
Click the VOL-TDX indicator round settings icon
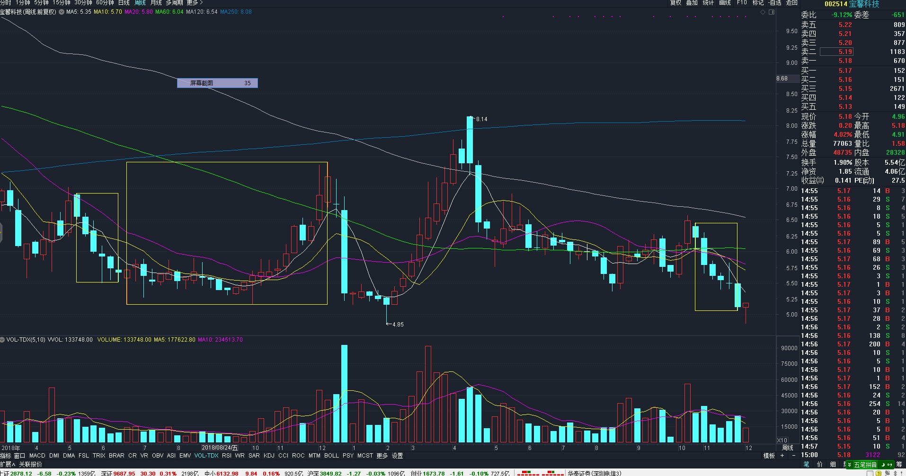2,340
